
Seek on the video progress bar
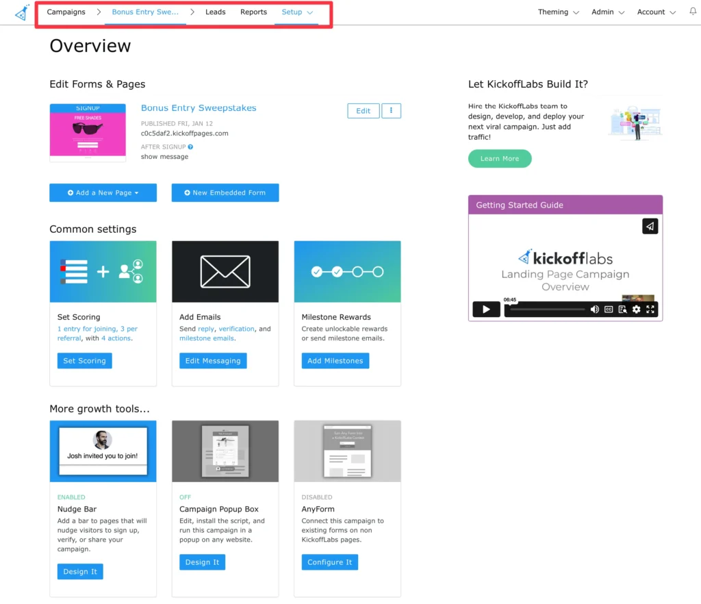pos(547,309)
